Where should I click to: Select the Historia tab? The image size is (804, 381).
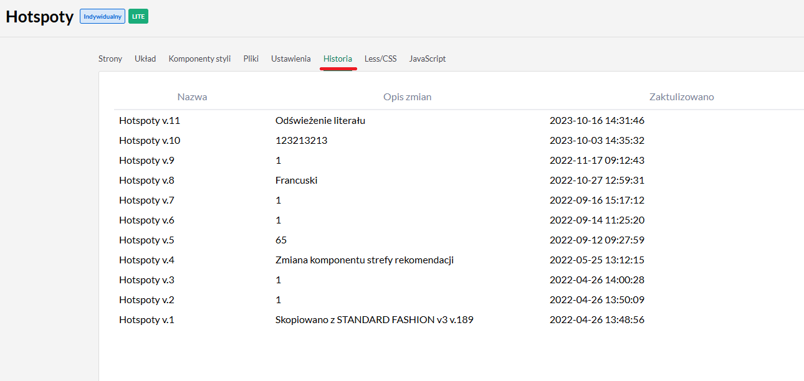point(338,59)
